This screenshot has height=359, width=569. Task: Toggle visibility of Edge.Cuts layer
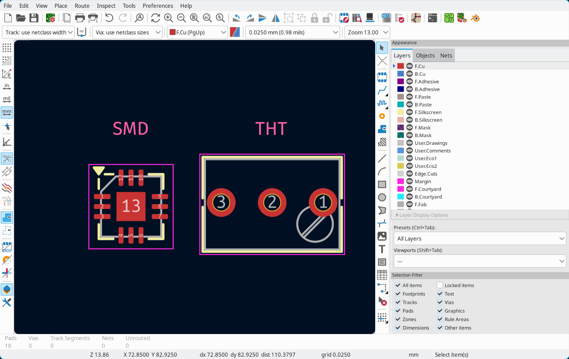(410, 174)
